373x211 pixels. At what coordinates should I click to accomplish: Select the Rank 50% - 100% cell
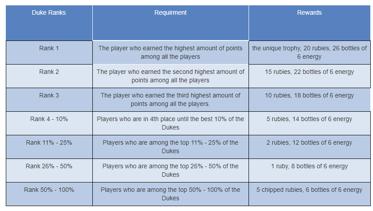[x=49, y=194]
